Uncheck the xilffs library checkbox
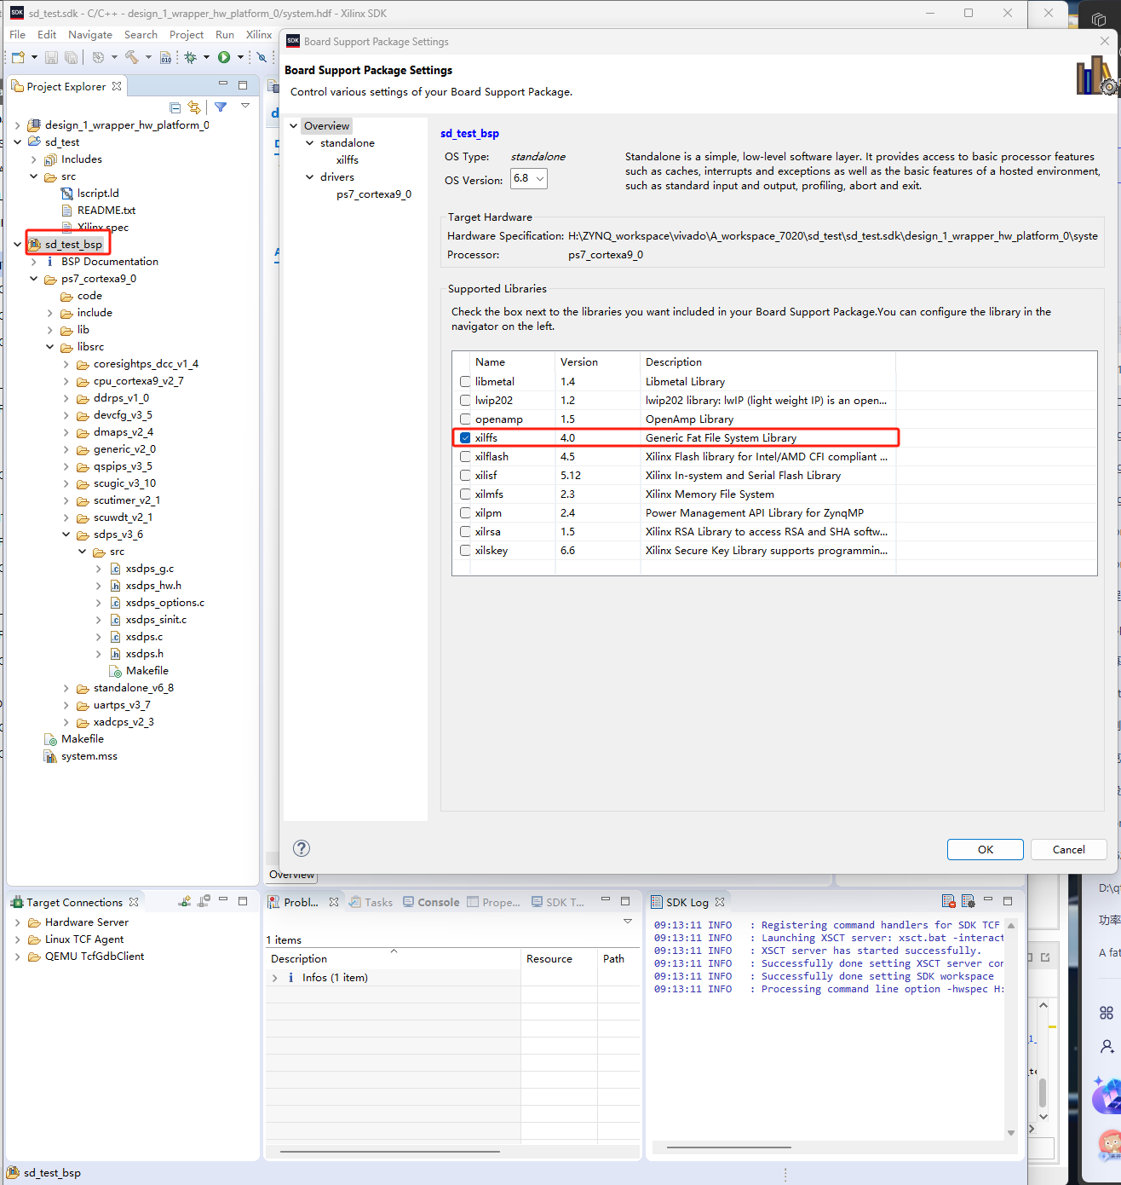This screenshot has height=1185, width=1121. (x=465, y=438)
